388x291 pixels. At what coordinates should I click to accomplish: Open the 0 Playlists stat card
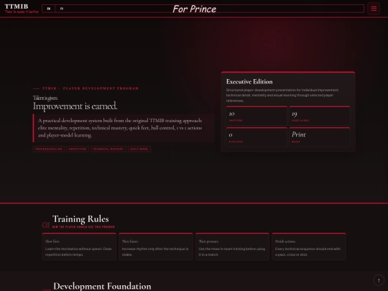257,137
